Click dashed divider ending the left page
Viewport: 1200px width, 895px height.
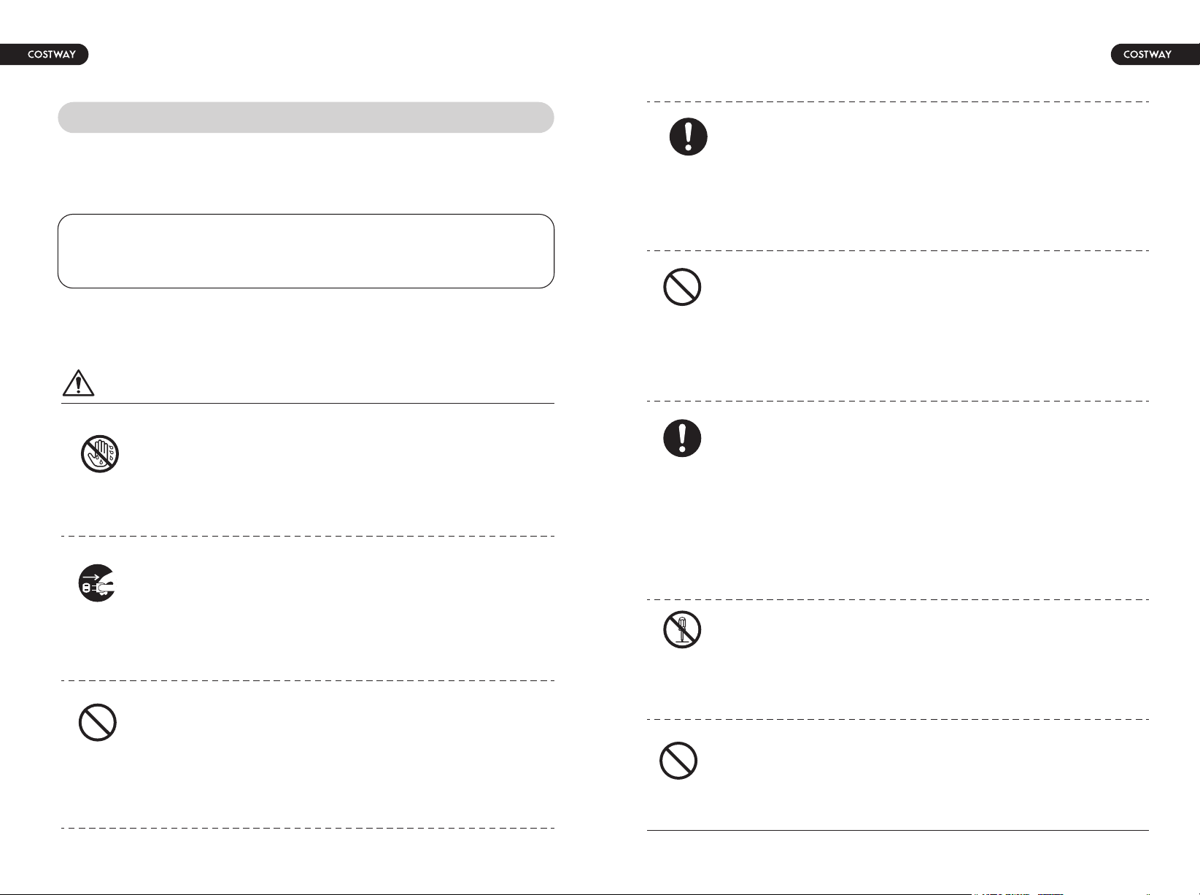click(307, 828)
